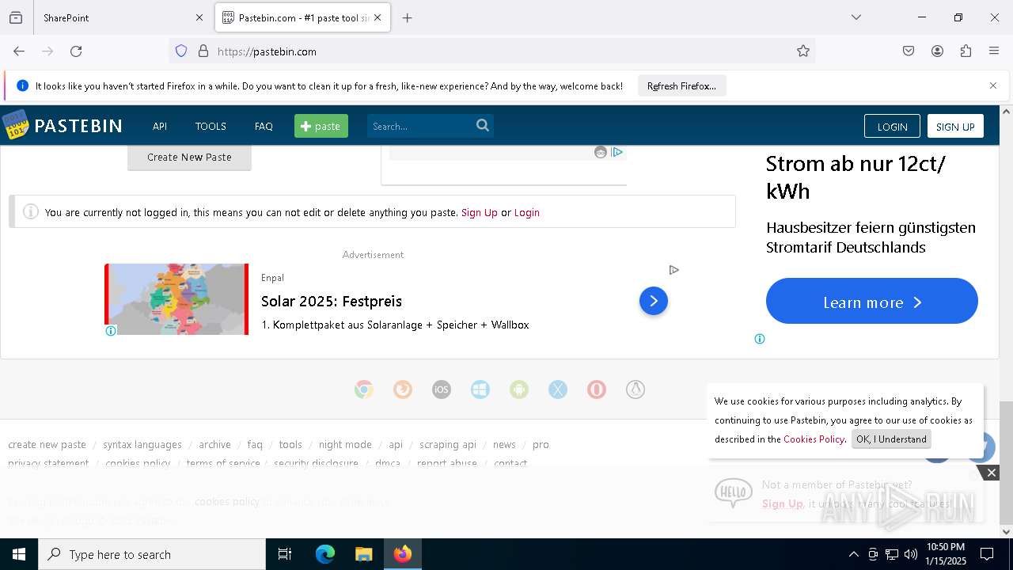Image resolution: width=1013 pixels, height=570 pixels.
Task: Open the news footer link
Action: click(504, 445)
